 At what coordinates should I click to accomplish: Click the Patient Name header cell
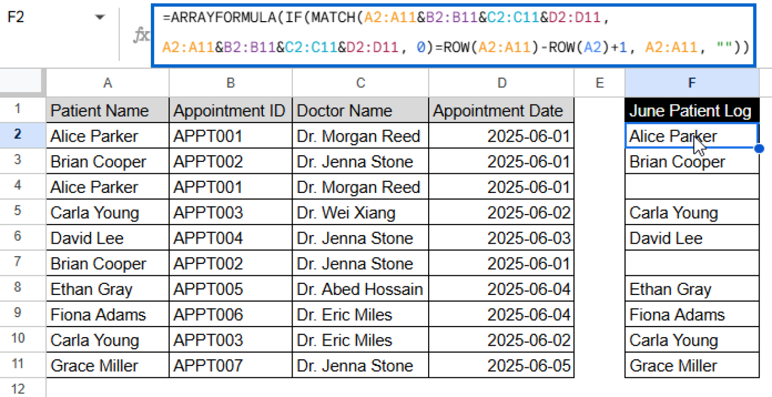(x=107, y=110)
